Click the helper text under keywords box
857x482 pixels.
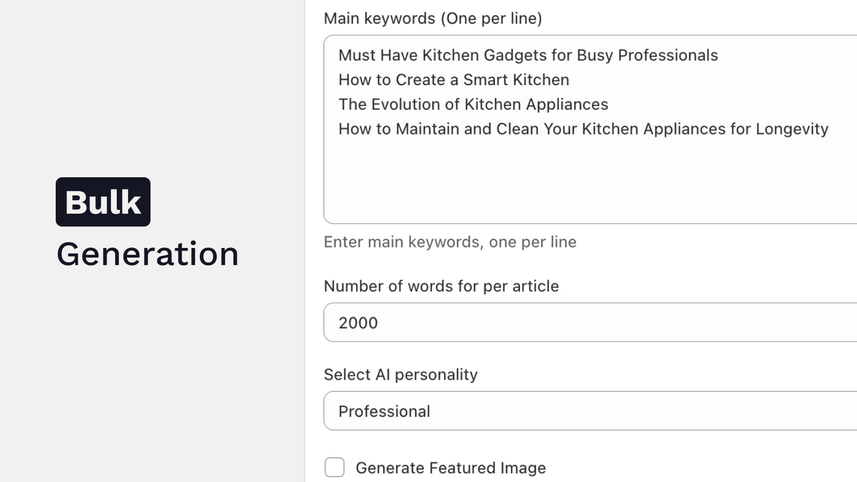[x=449, y=242]
